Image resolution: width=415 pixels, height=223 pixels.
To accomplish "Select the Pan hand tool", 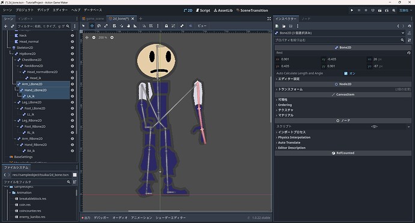I will pos(128,26).
